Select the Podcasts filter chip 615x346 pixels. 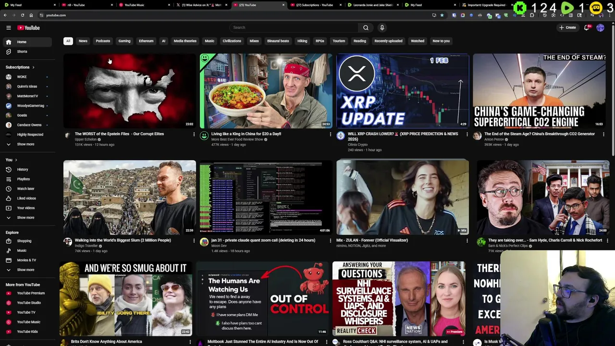tap(103, 41)
